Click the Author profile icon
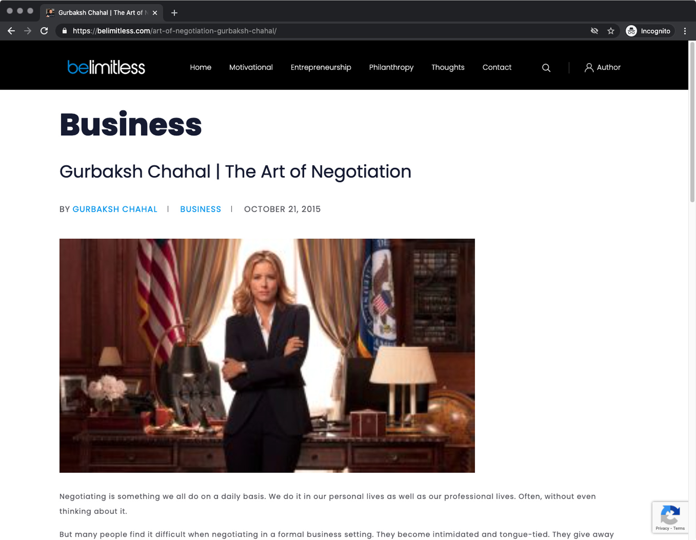The width and height of the screenshot is (696, 540). tap(589, 68)
